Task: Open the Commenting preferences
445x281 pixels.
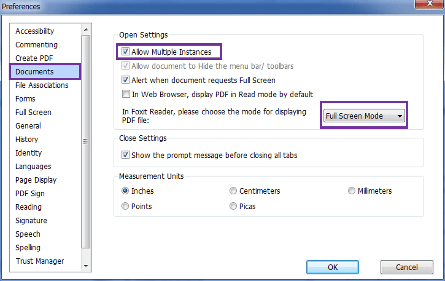Action: [36, 44]
